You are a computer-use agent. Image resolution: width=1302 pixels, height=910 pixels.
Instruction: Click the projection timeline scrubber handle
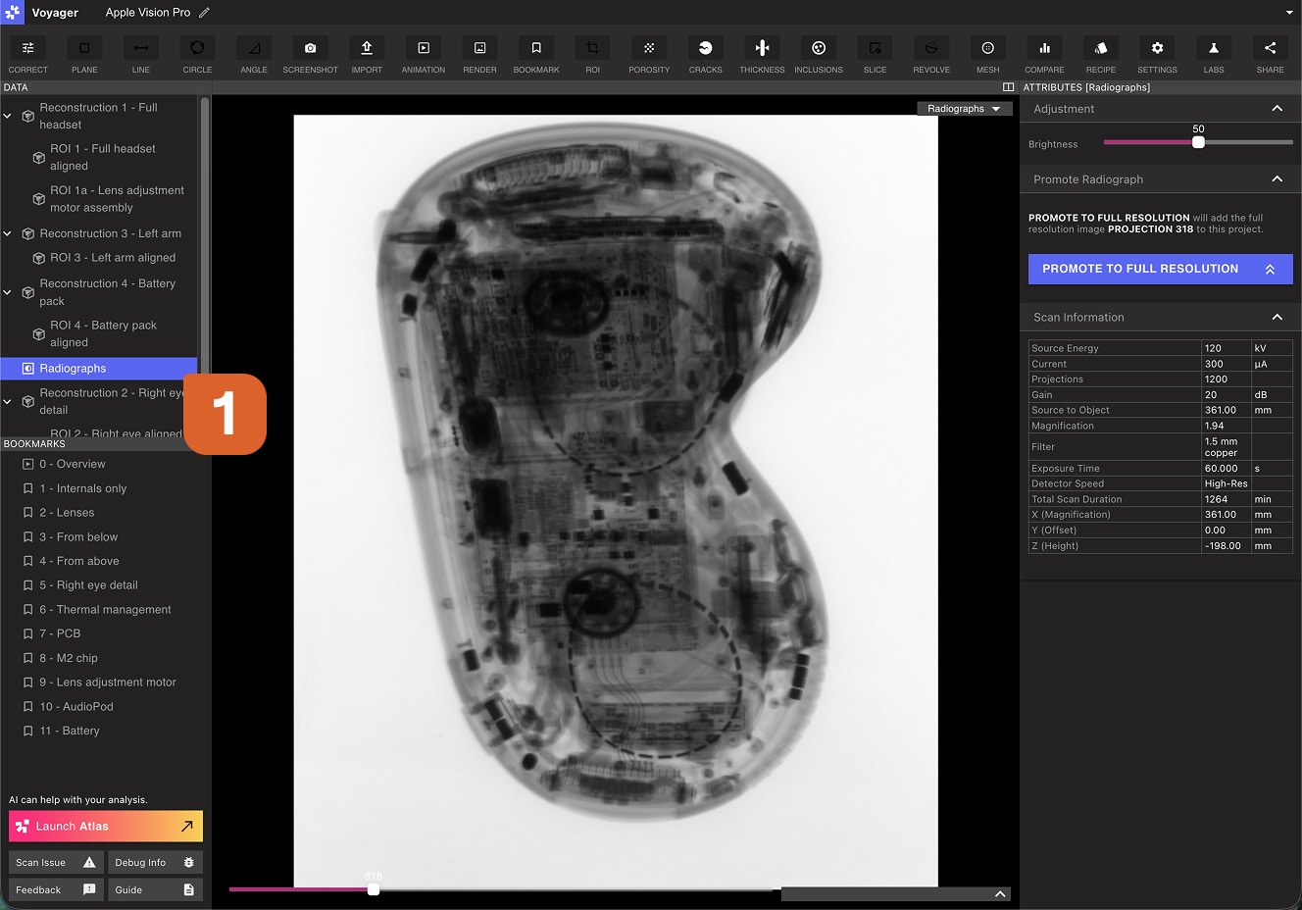pyautogui.click(x=374, y=889)
